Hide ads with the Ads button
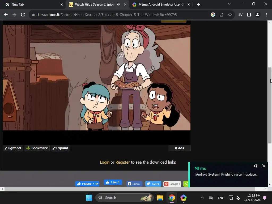This screenshot has height=204, width=272. 179,148
